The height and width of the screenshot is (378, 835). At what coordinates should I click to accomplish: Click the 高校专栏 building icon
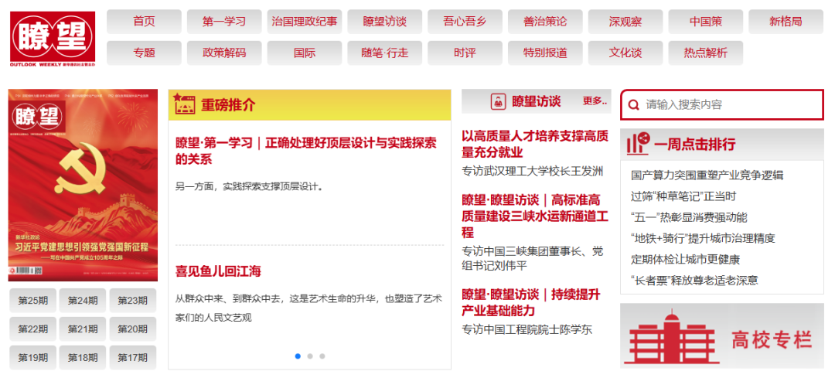tap(673, 338)
